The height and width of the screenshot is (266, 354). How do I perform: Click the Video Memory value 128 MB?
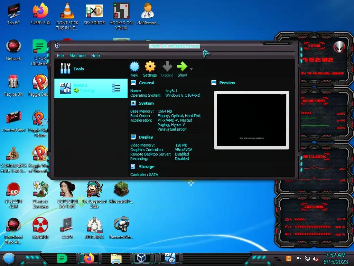coord(181,145)
